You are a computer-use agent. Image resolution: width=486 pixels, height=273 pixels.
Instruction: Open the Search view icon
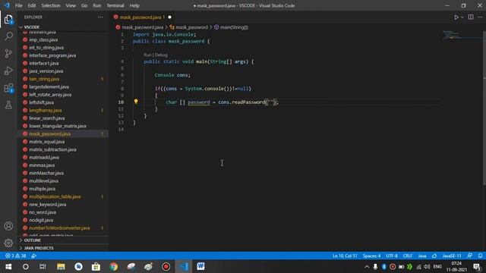pyautogui.click(x=8, y=36)
